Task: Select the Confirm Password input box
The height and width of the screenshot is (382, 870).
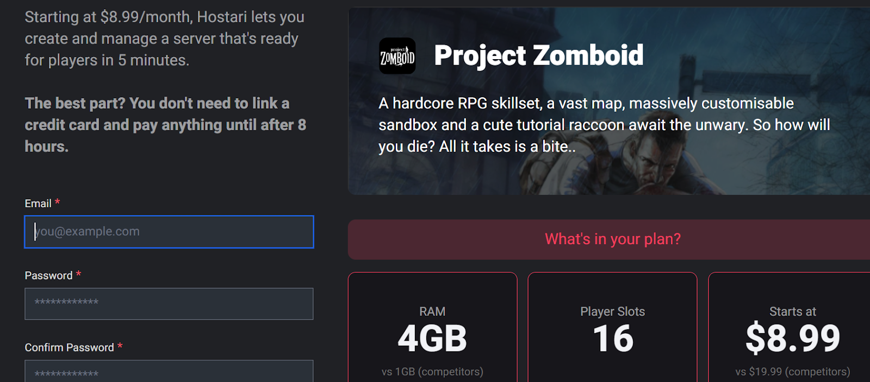Action: point(169,372)
